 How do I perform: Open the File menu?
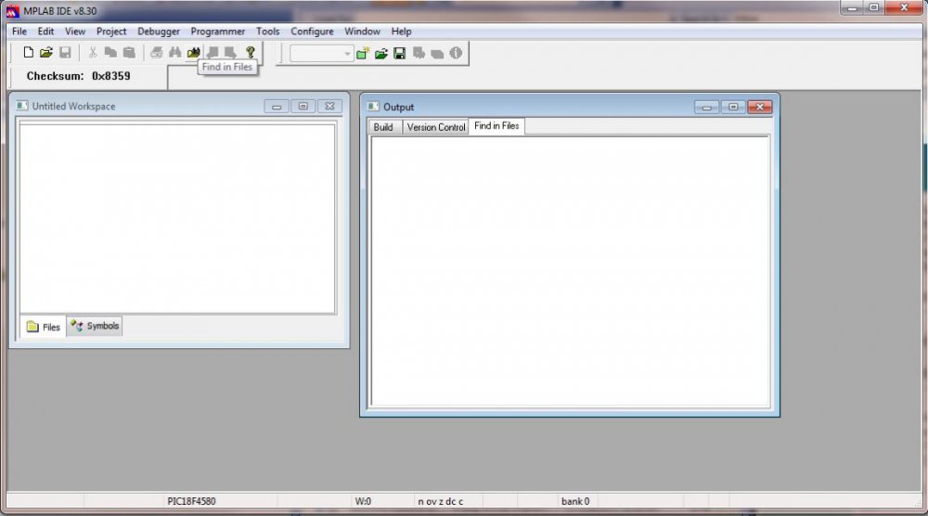(19, 32)
